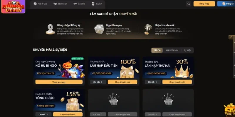Select the Tất Cả filter tab
The width and height of the screenshot is (235, 117).
(157, 50)
